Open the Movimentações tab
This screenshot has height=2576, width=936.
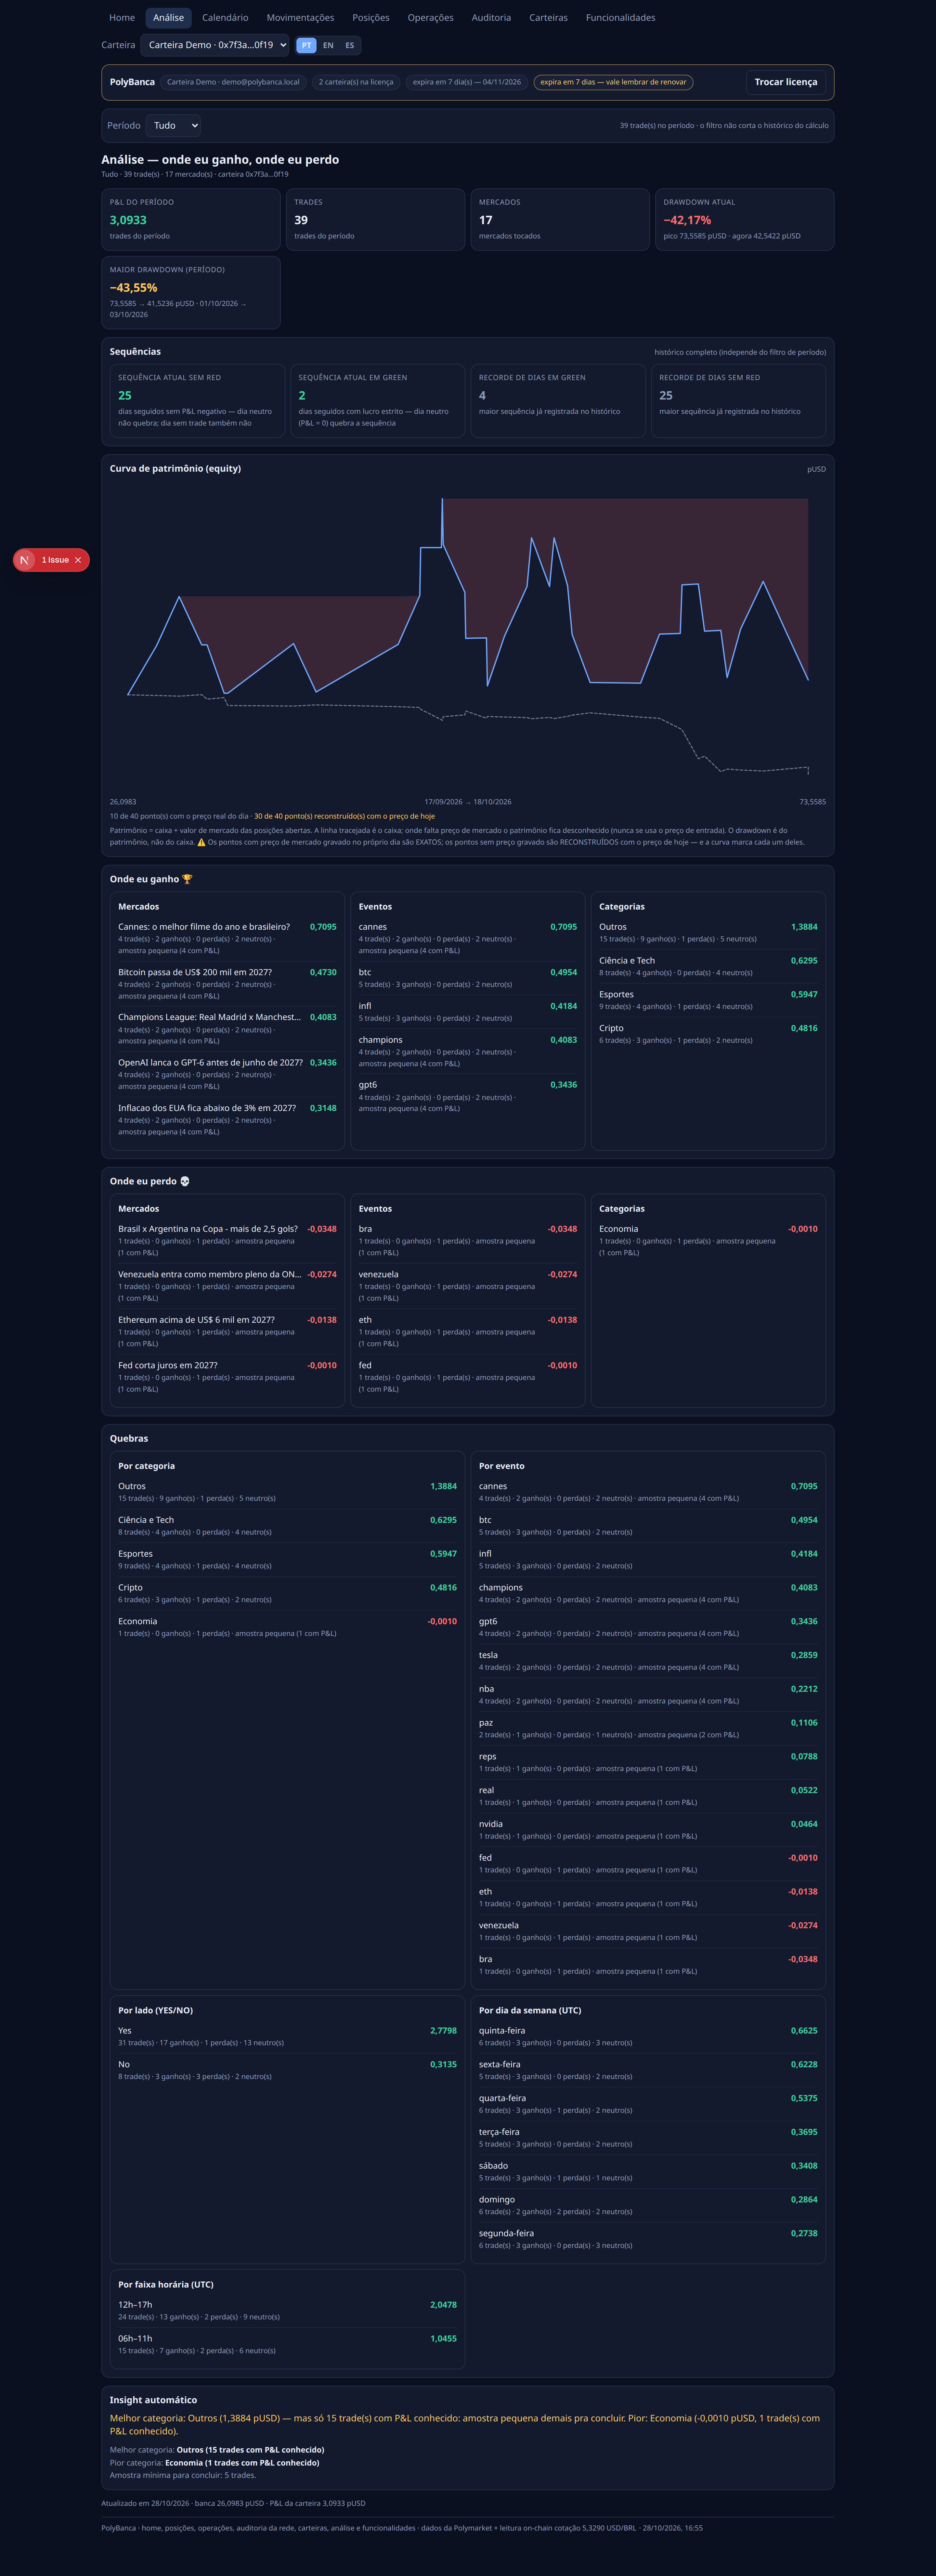300,18
